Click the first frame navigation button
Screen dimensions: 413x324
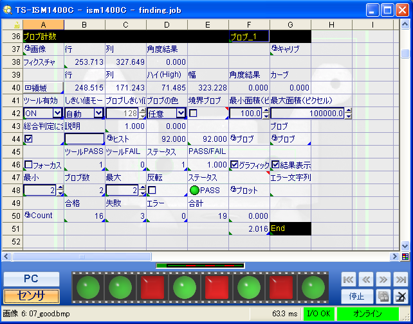point(348,280)
